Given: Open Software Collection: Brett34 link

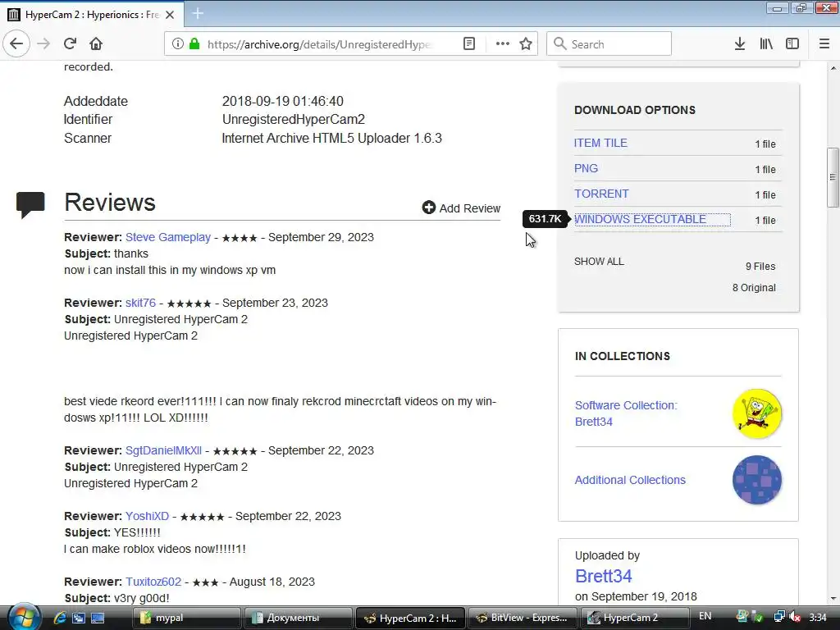Looking at the screenshot, I should (x=626, y=413).
